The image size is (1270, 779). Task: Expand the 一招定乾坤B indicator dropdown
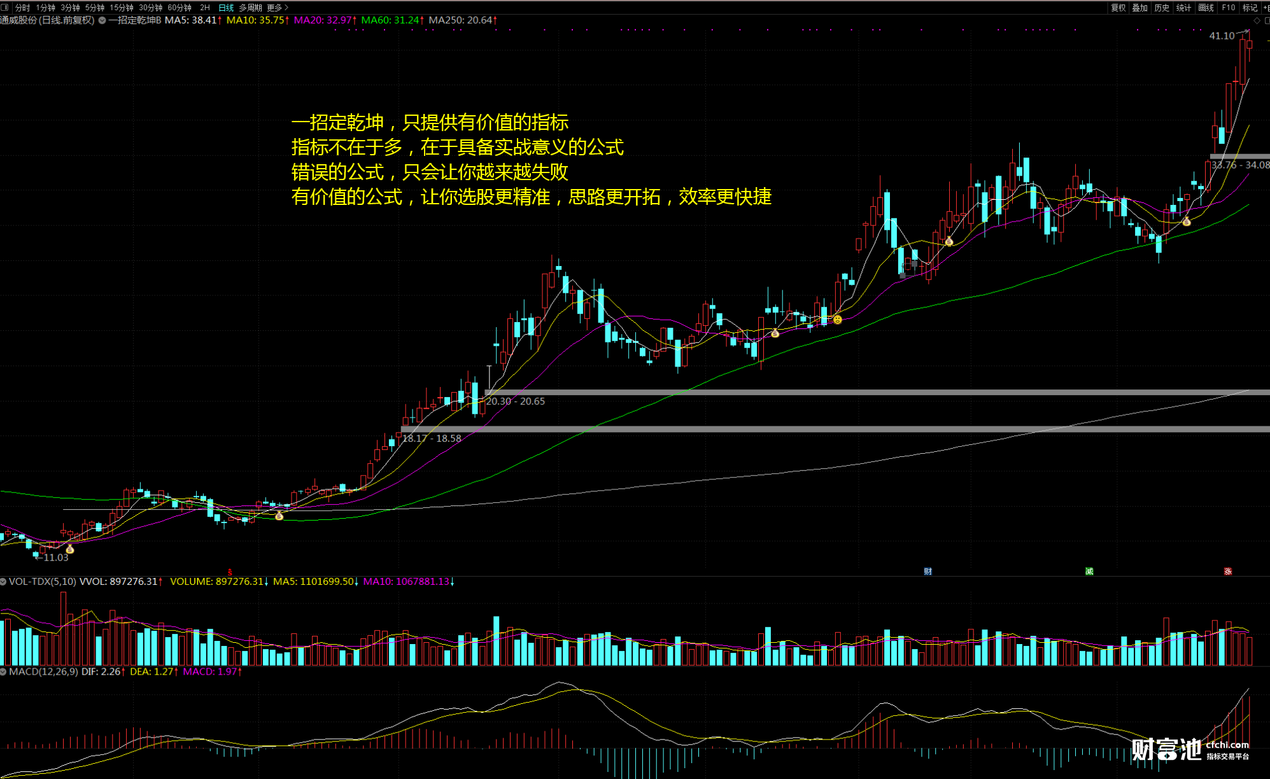pyautogui.click(x=102, y=20)
